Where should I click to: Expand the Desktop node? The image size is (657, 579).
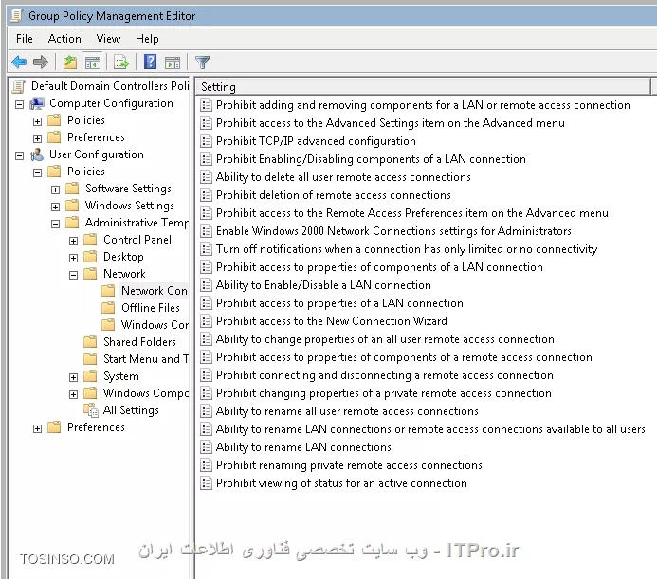pyautogui.click(x=73, y=258)
